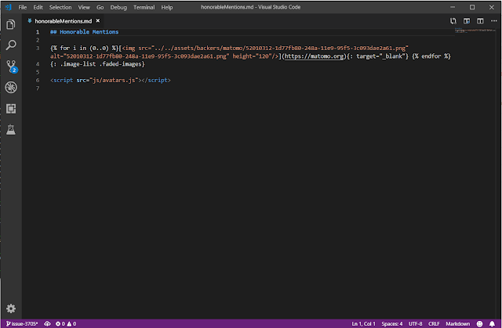Image resolution: width=502 pixels, height=328 pixels.
Task: Open notifications bell in status bar
Action: click(492, 324)
